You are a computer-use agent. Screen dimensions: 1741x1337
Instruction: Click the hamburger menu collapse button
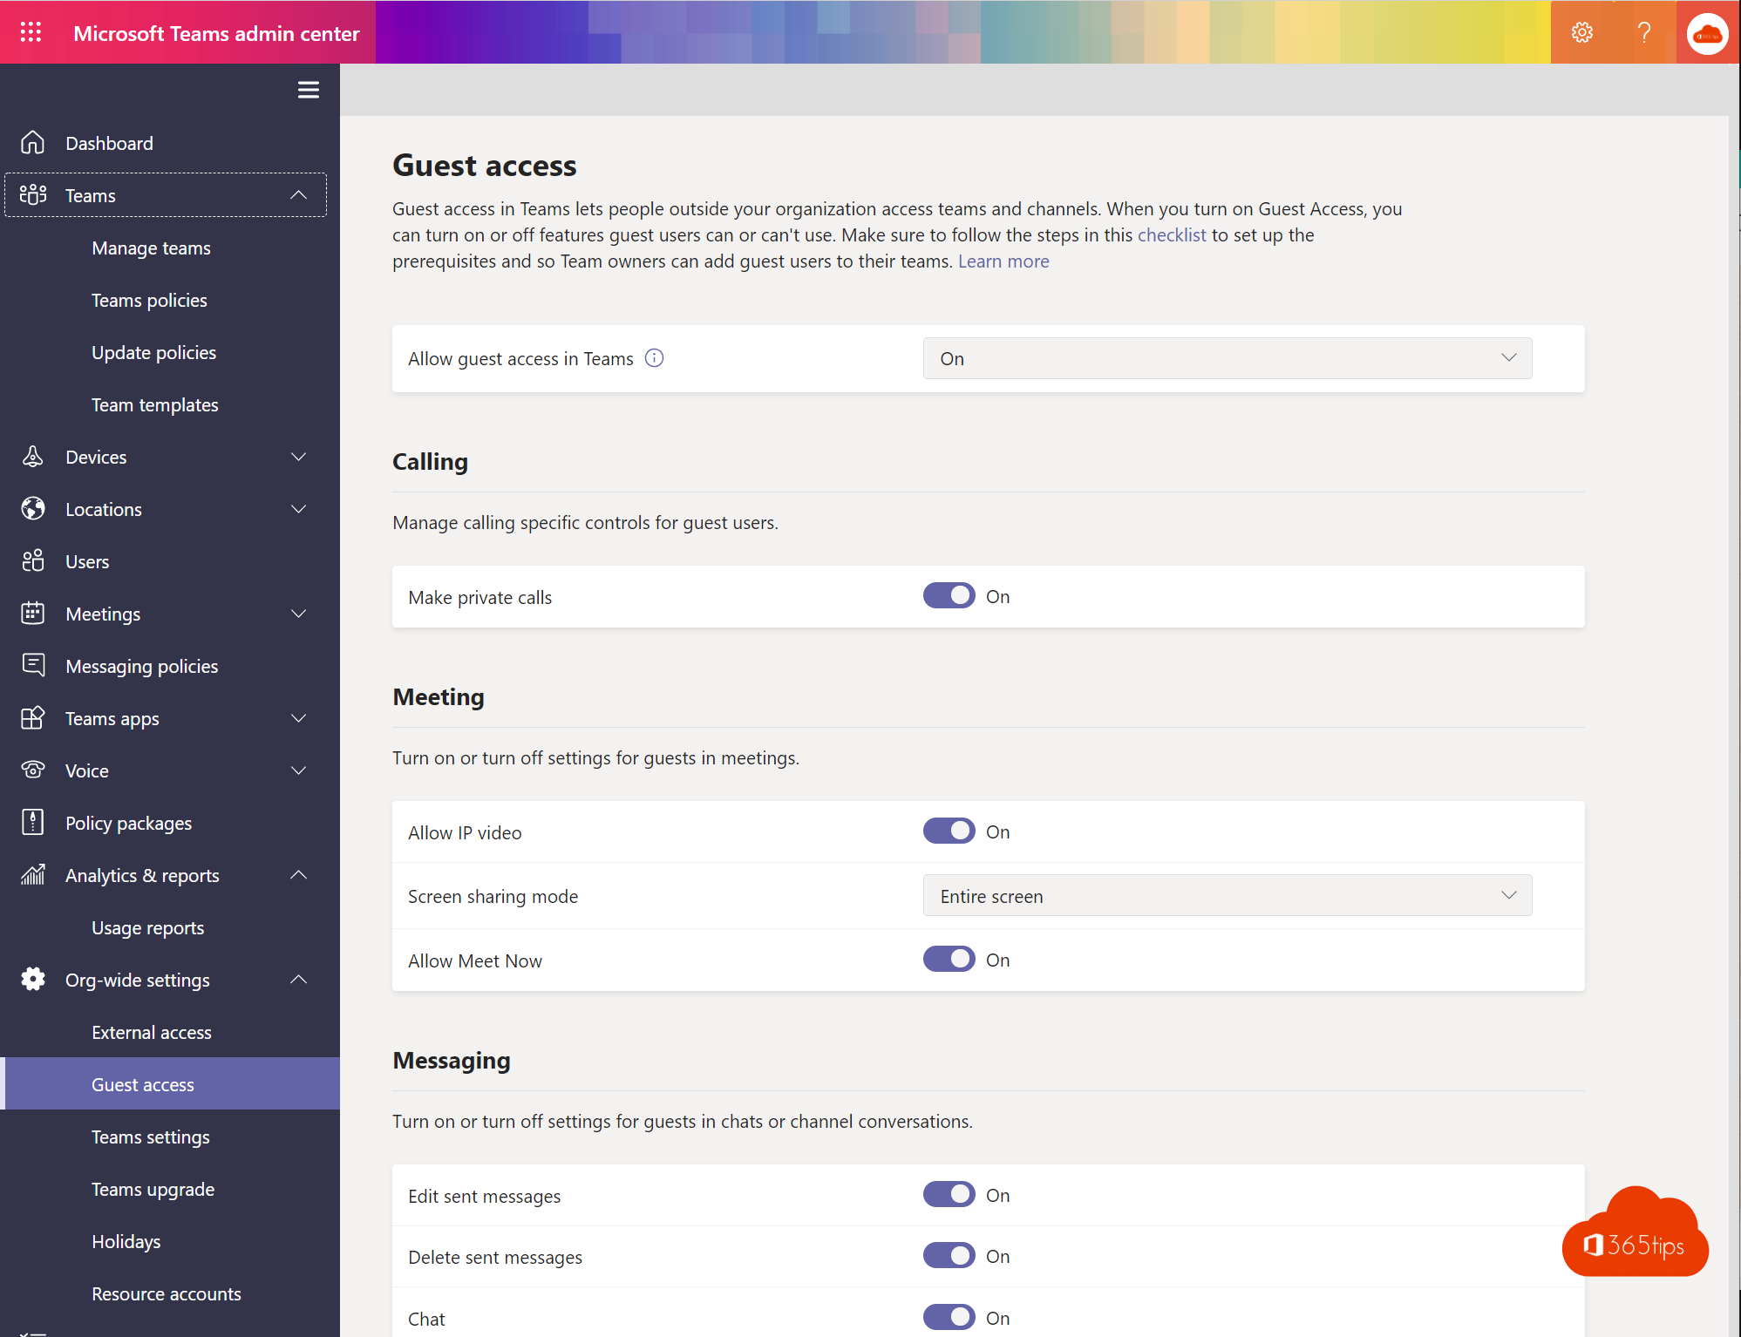[308, 89]
